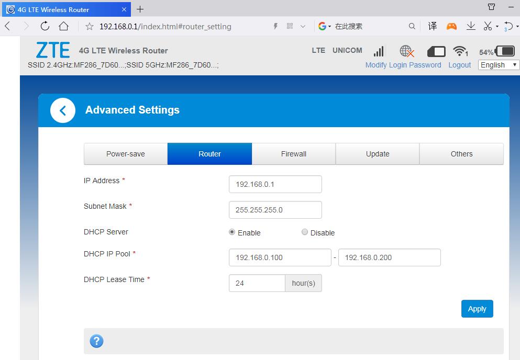Click the disconnected globe network icon
The image size is (520, 360).
[x=407, y=51]
